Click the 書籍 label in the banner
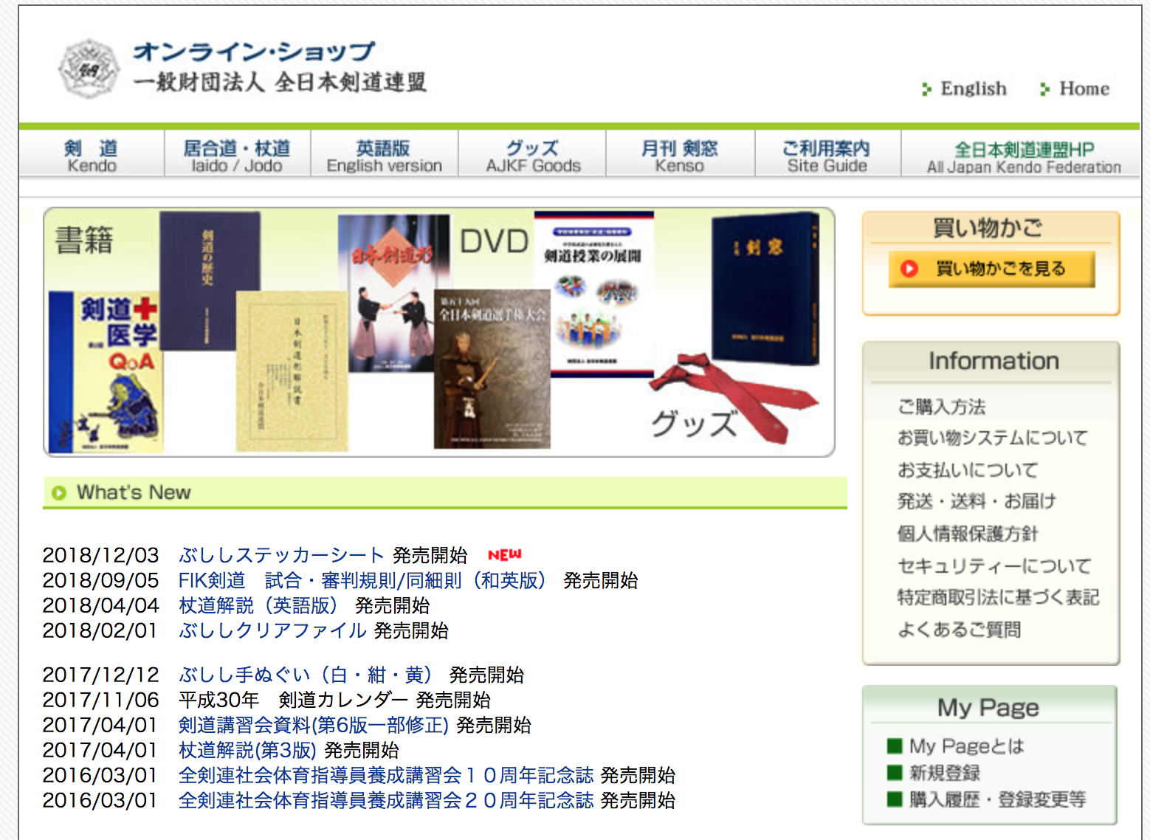1150x840 pixels. [84, 241]
